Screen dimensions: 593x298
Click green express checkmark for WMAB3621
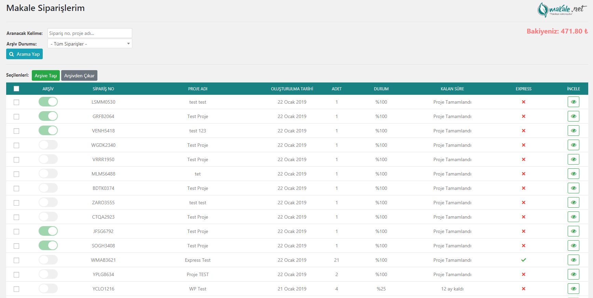point(523,260)
